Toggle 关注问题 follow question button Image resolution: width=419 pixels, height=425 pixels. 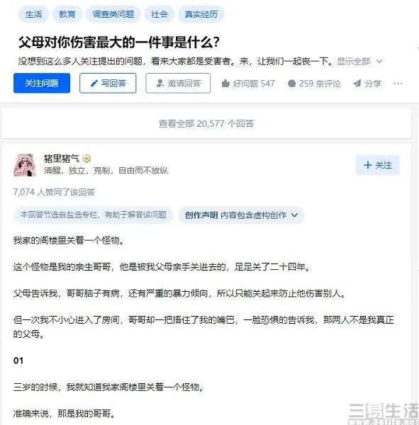pyautogui.click(x=42, y=83)
